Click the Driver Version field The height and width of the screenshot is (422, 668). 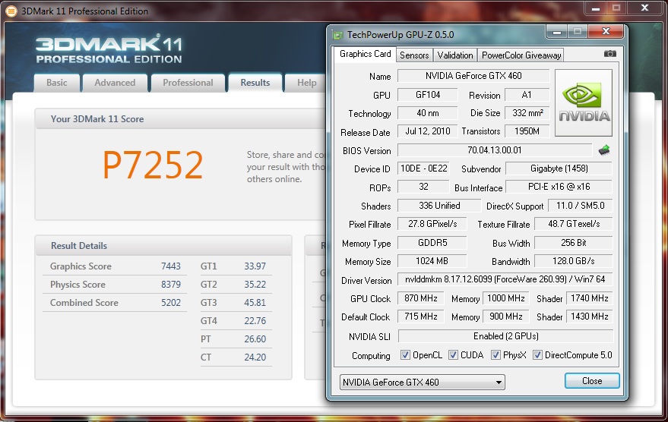pos(505,279)
